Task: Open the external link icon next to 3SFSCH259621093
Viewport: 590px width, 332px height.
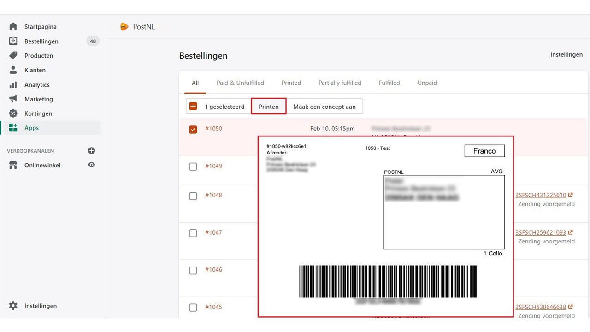Action: (x=570, y=232)
